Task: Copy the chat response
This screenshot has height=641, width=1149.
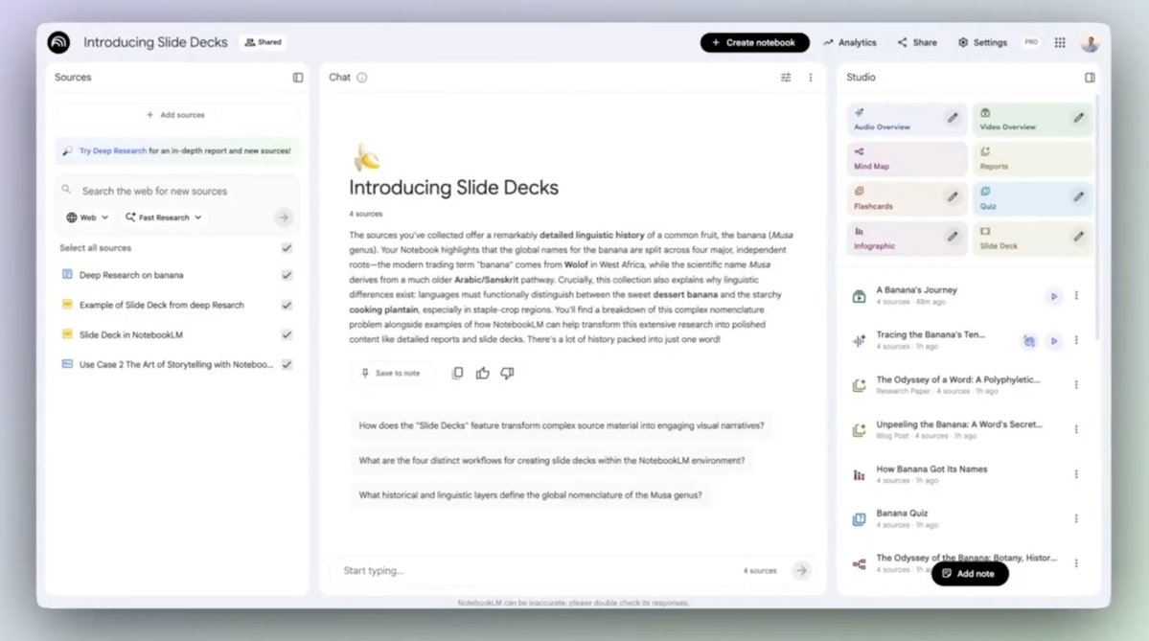Action: click(x=459, y=373)
